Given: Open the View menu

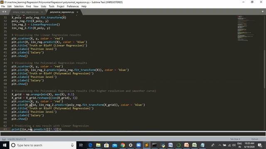Looking at the screenshot, I should tap(36, 7).
